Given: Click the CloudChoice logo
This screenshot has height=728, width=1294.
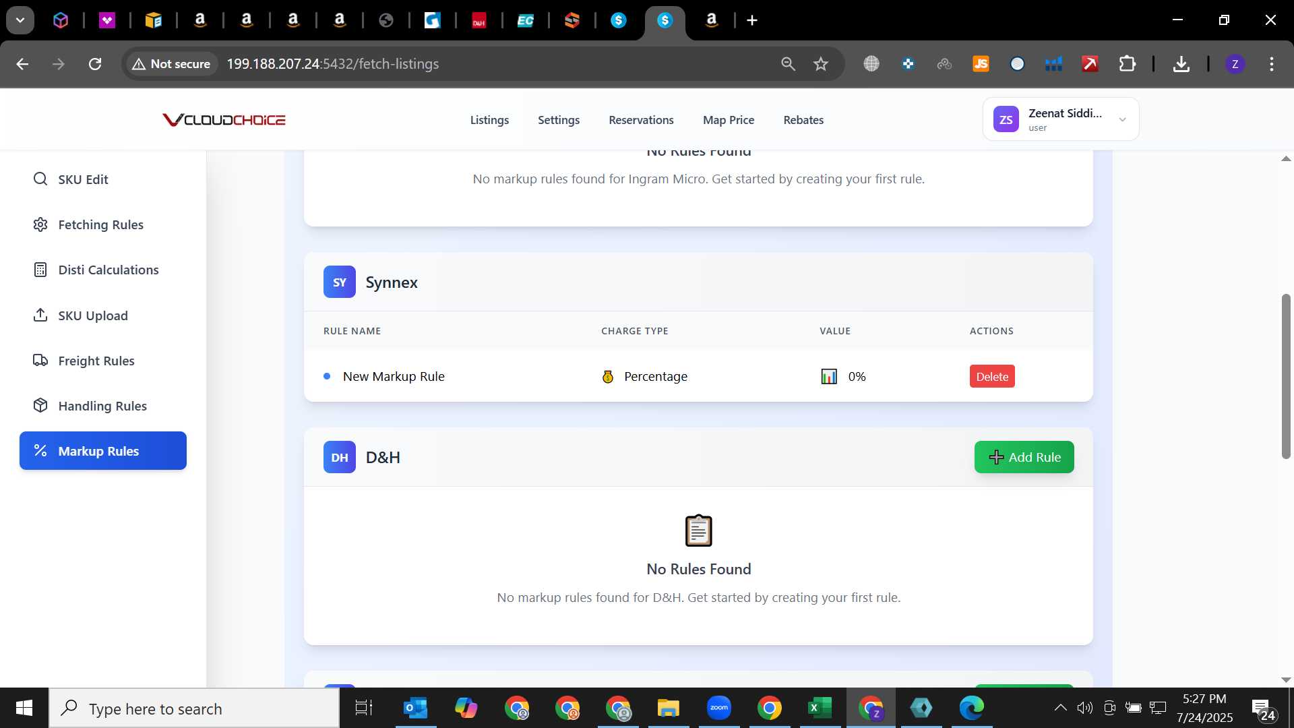Looking at the screenshot, I should [224, 120].
